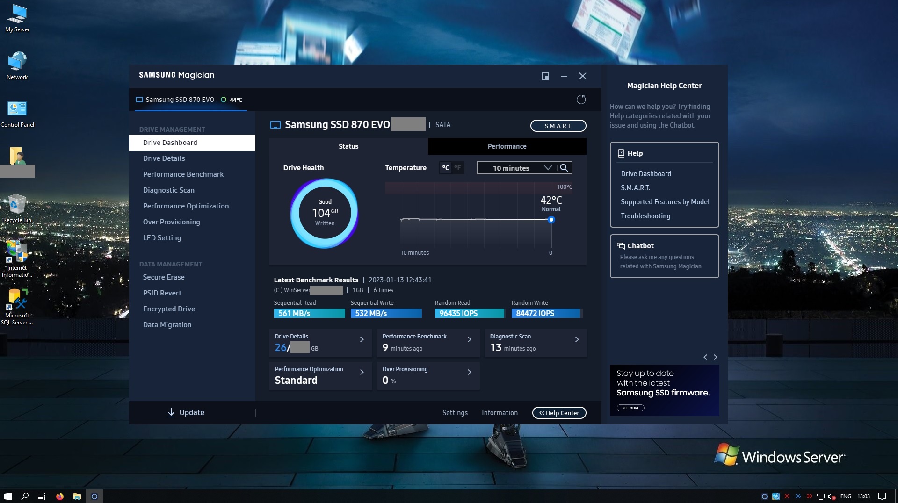This screenshot has width=898, height=503.
Task: Click the SSD drive icon beside drive title
Action: (x=275, y=125)
